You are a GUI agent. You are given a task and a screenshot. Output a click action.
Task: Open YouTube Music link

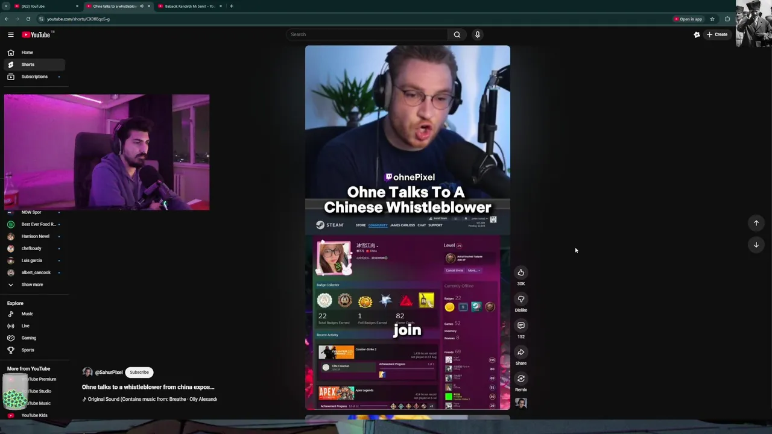[36, 403]
